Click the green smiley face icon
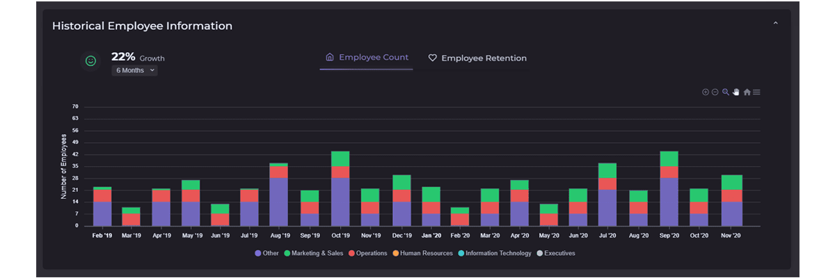 pyautogui.click(x=90, y=61)
